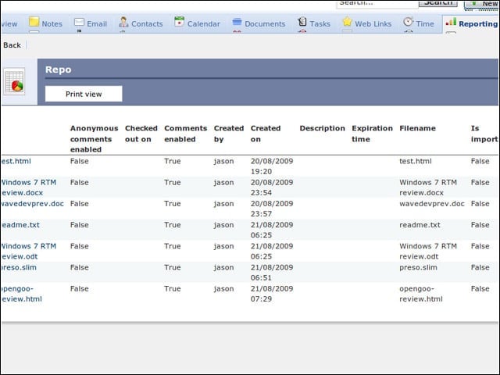Viewport: 500px width, 375px height.
Task: Click the Reporting bar chart icon
Action: tap(451, 22)
